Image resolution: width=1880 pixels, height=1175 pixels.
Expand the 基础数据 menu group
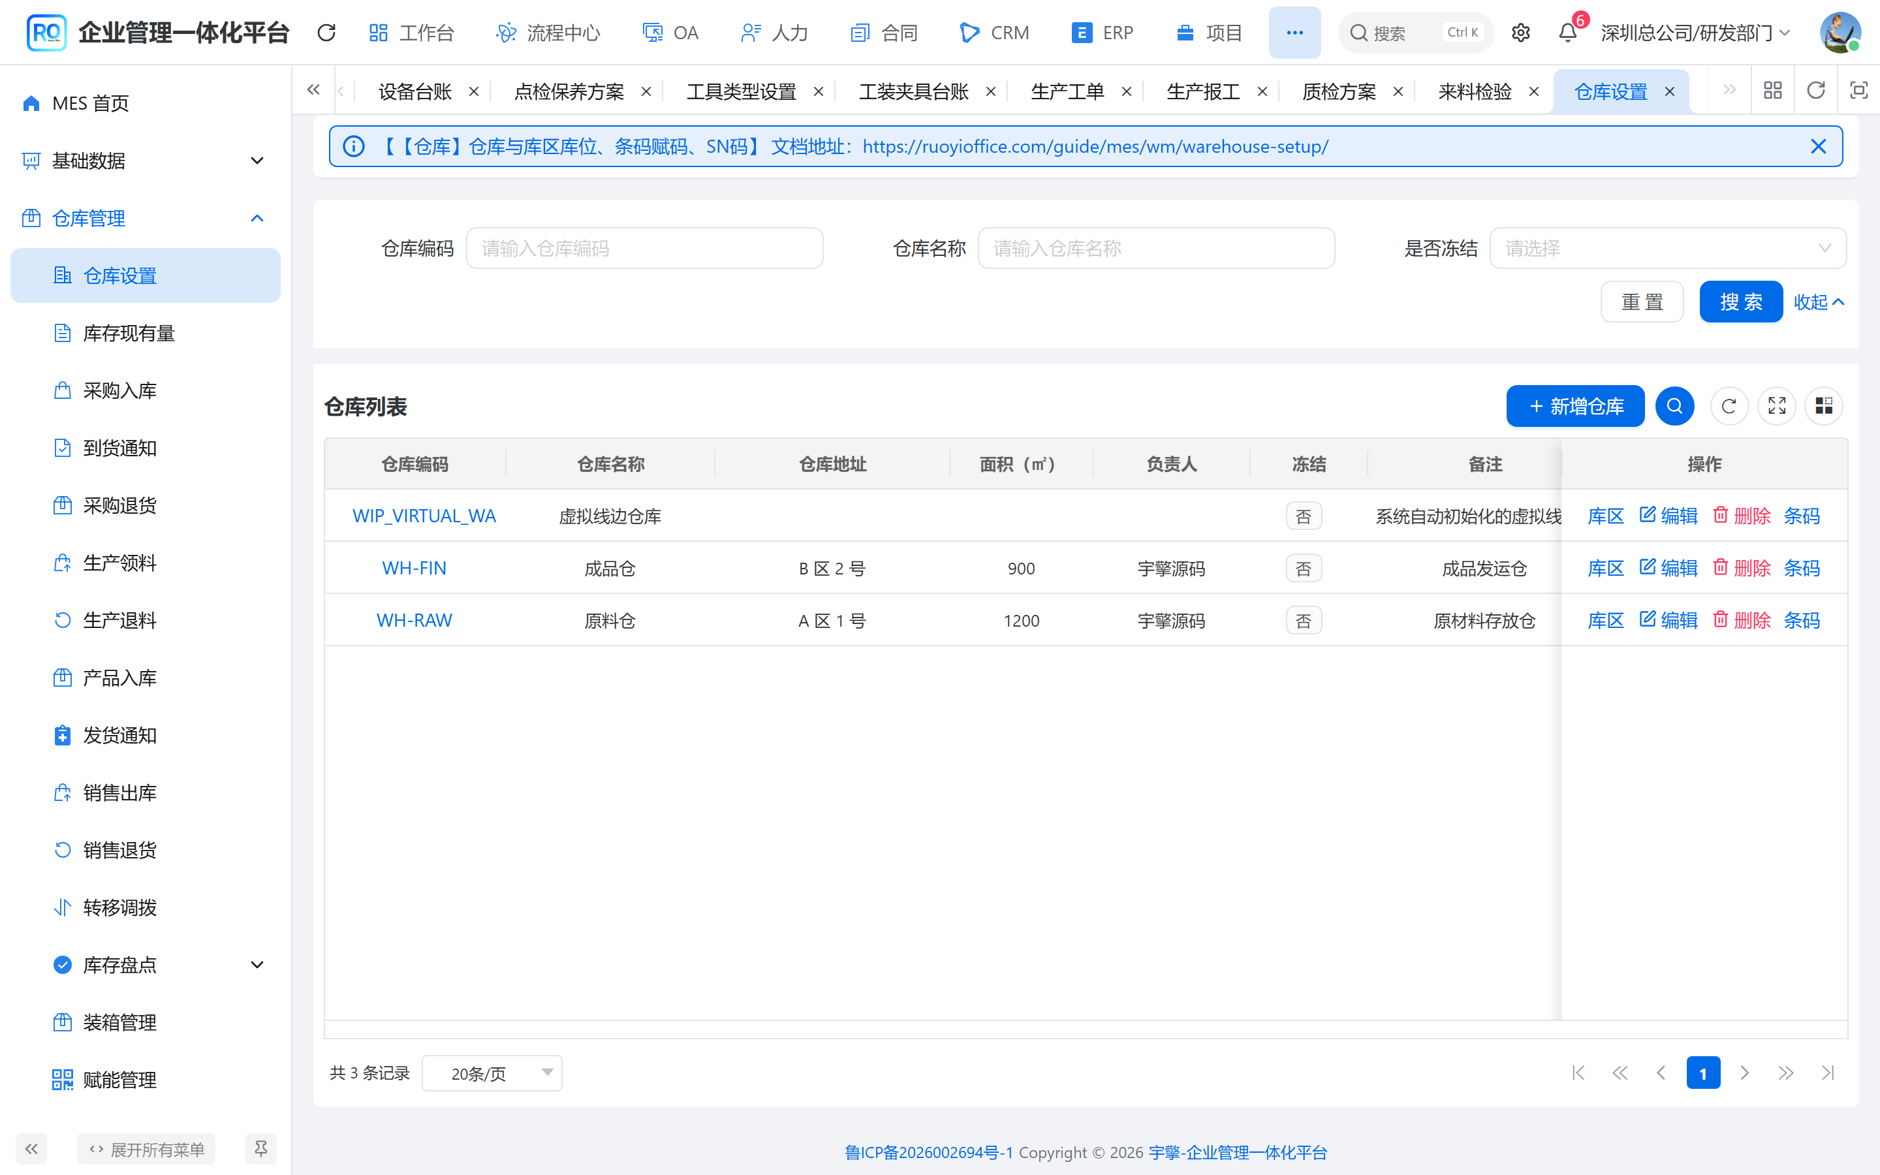tap(146, 161)
